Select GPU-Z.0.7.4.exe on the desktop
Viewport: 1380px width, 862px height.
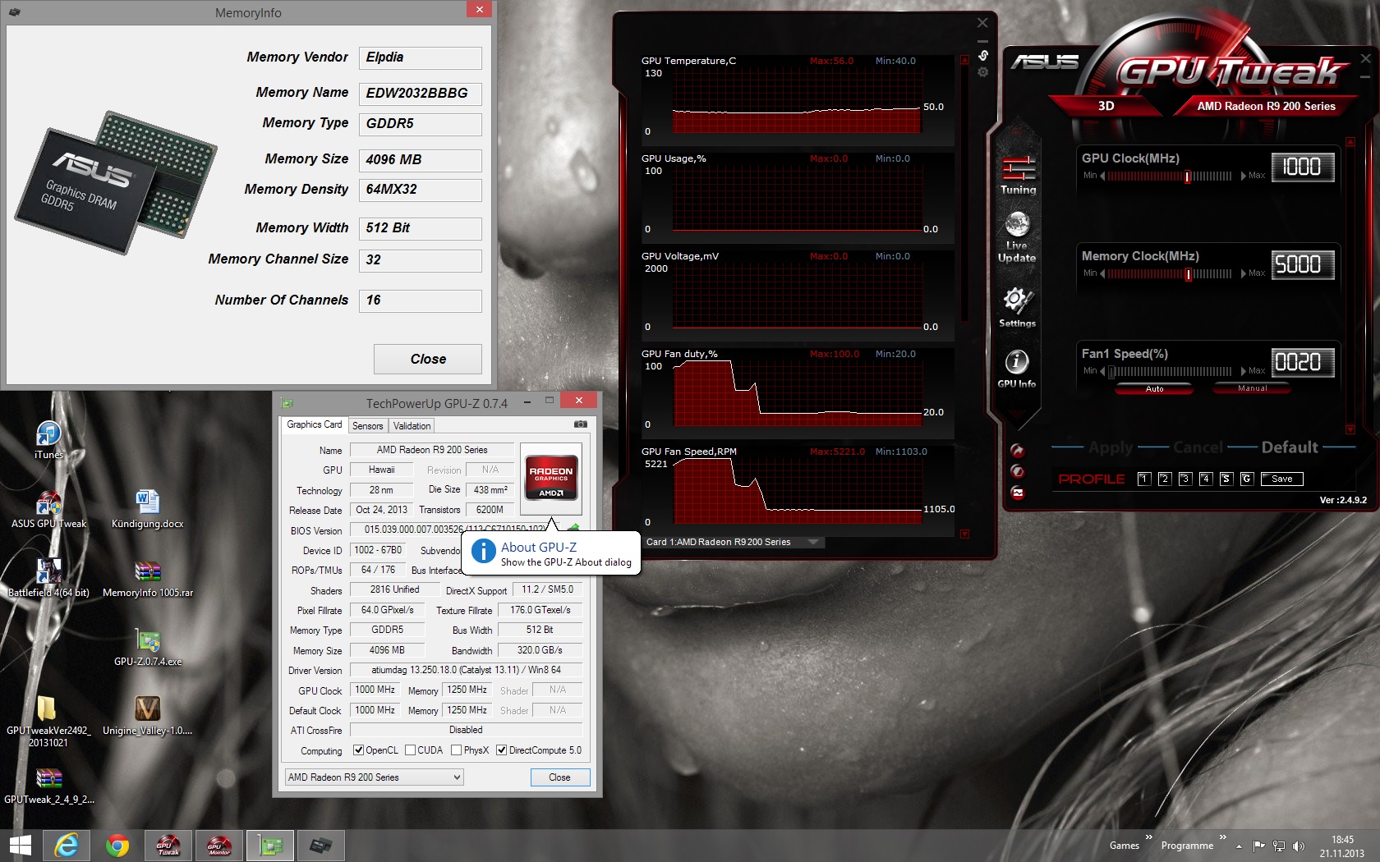[x=148, y=647]
